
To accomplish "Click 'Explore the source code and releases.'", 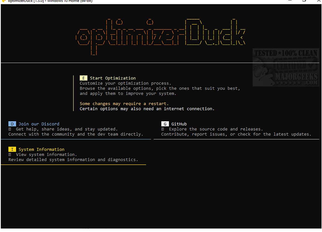I will pos(216,129).
